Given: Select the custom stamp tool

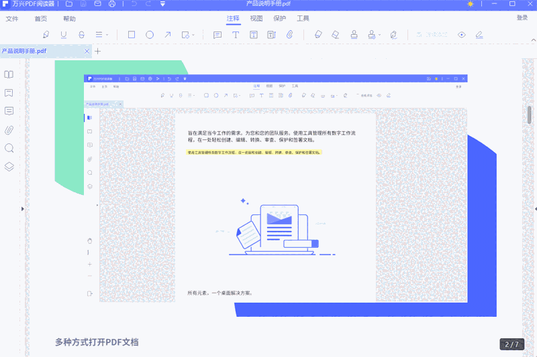Looking at the screenshot, I should point(372,35).
